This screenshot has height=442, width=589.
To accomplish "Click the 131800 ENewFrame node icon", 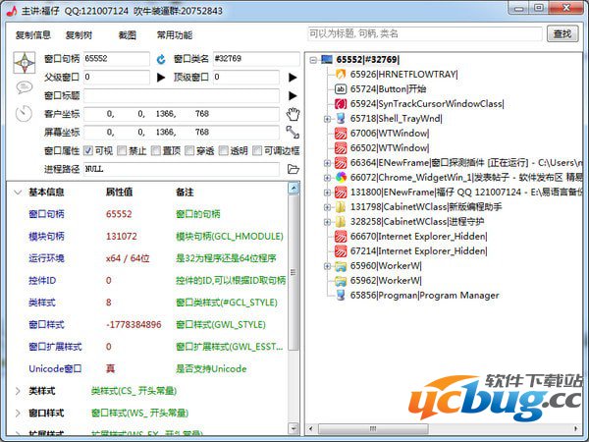I will [341, 193].
